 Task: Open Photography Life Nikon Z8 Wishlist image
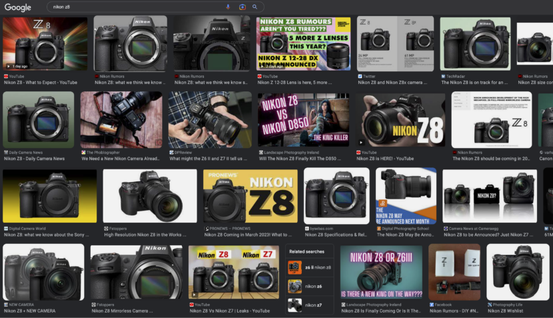tap(518, 272)
